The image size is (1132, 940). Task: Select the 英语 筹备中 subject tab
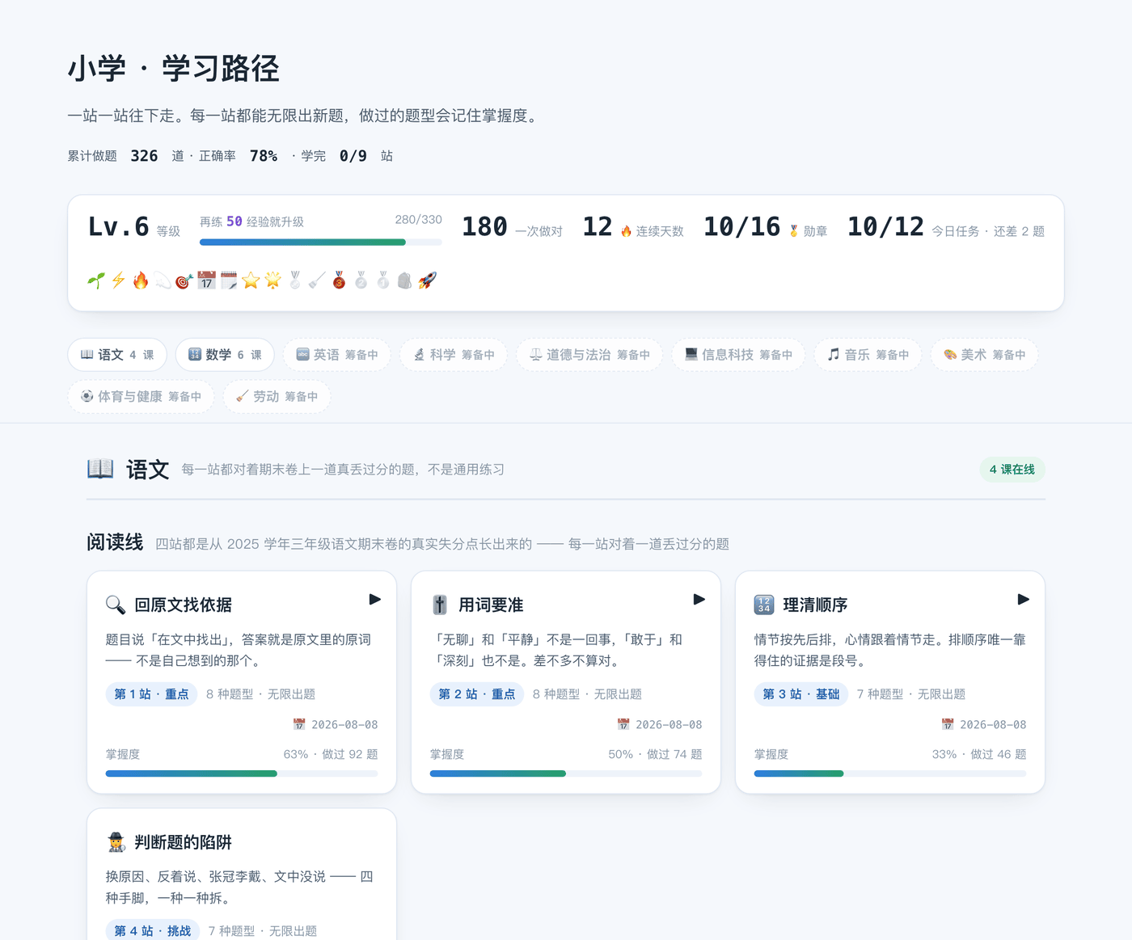pos(337,355)
